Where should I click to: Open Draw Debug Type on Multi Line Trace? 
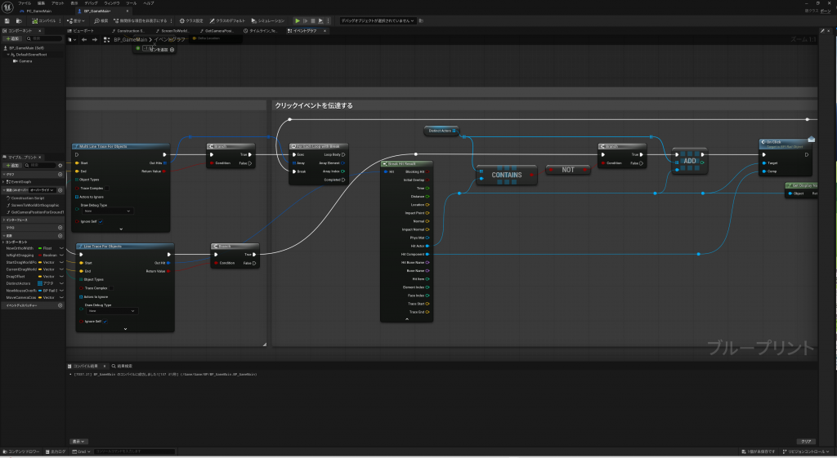pyautogui.click(x=107, y=211)
